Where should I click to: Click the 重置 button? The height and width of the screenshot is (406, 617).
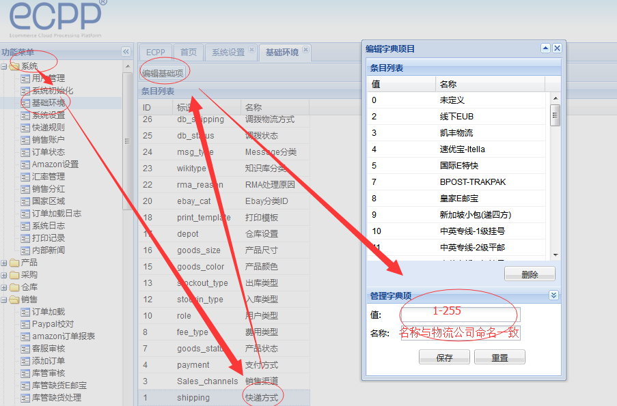[499, 358]
